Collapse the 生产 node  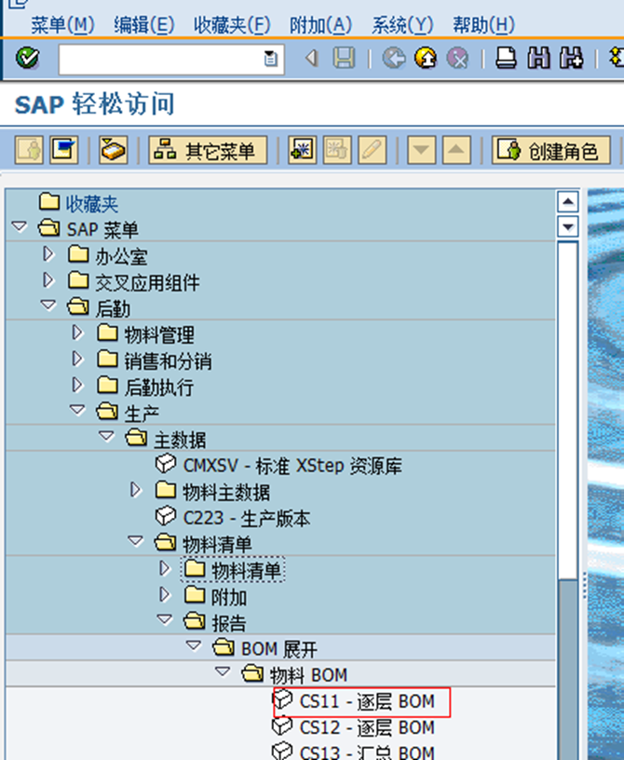click(x=77, y=410)
